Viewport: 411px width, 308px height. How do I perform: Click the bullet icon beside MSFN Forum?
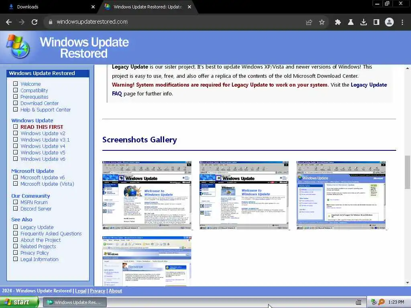[x=16, y=202]
